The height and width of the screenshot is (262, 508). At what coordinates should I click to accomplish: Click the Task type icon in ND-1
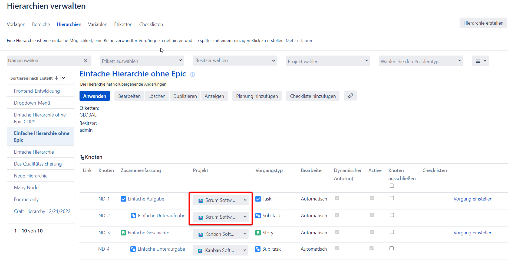click(258, 199)
